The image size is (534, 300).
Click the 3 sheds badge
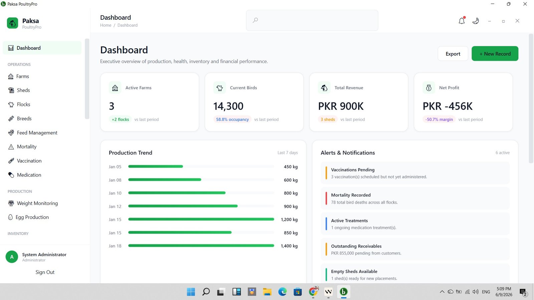pos(328,119)
